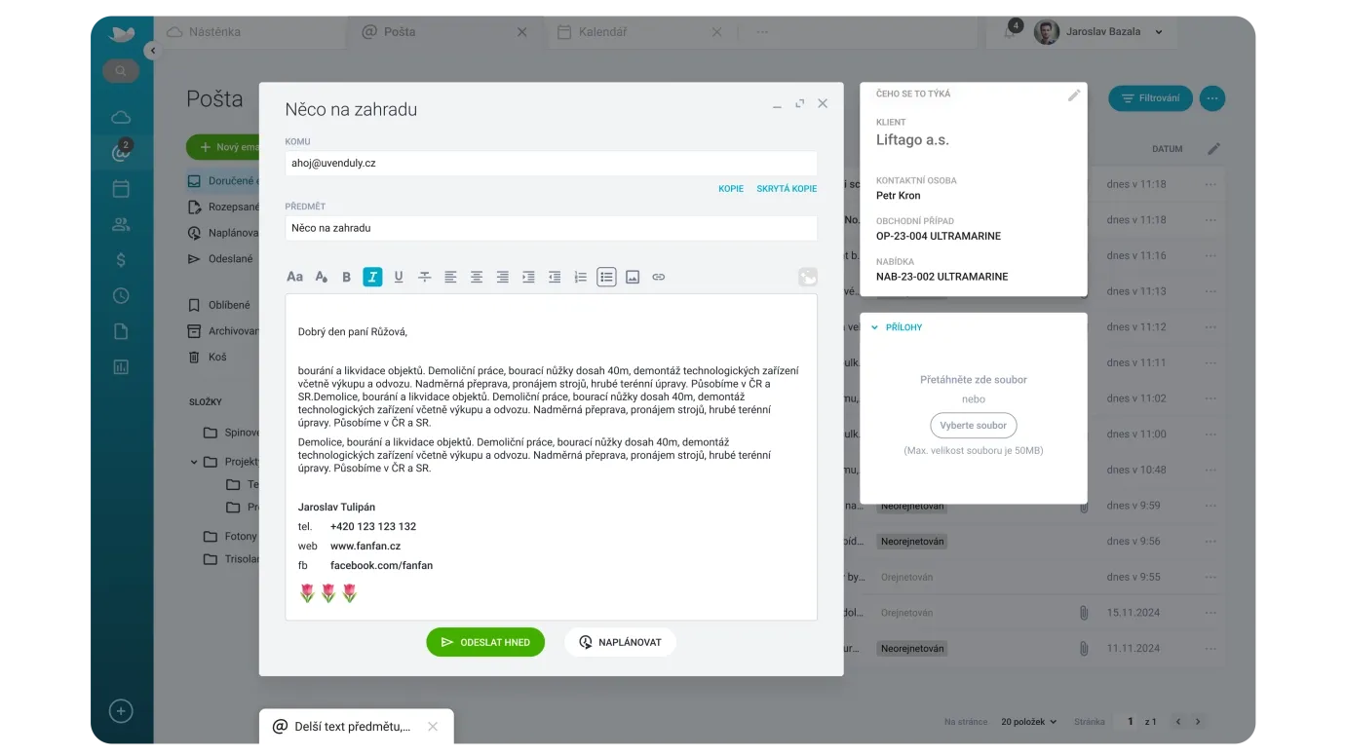Add a Skrytá kopie recipient field

point(787,189)
